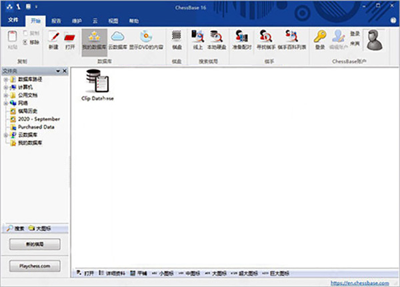
Task: Select 网络 in the folder tree
Action: click(23, 103)
